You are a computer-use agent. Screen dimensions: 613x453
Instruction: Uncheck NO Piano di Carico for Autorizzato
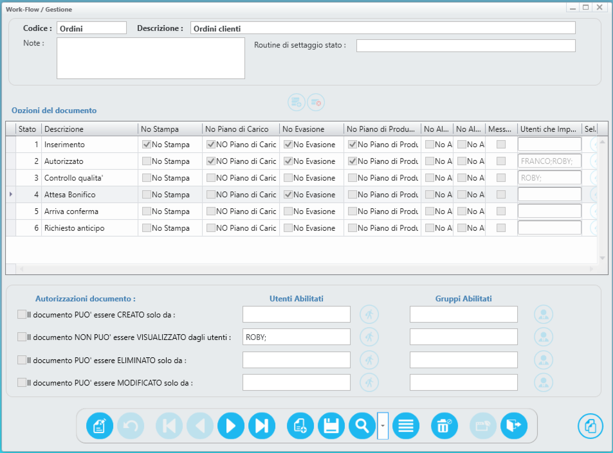coord(211,161)
